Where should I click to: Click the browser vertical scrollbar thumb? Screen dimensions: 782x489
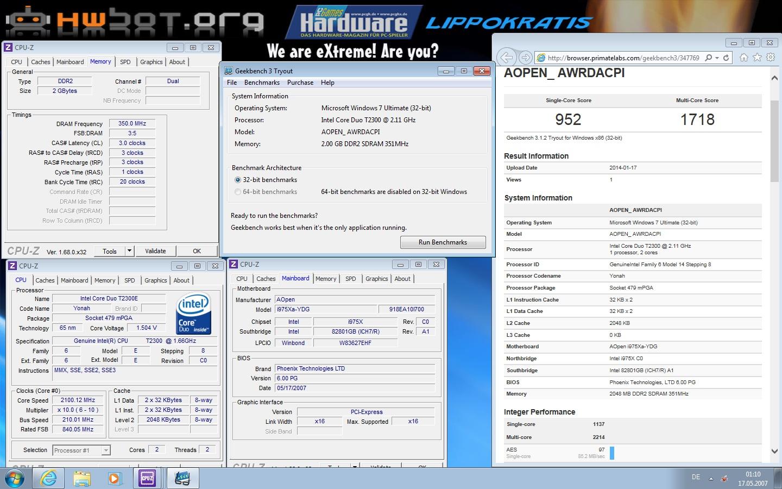[x=774, y=141]
